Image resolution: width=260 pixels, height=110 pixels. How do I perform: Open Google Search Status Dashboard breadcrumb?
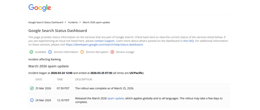coord(46,22)
